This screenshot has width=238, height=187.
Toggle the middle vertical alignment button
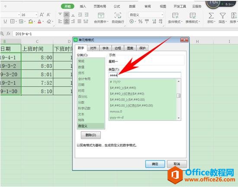click(x=67, y=15)
